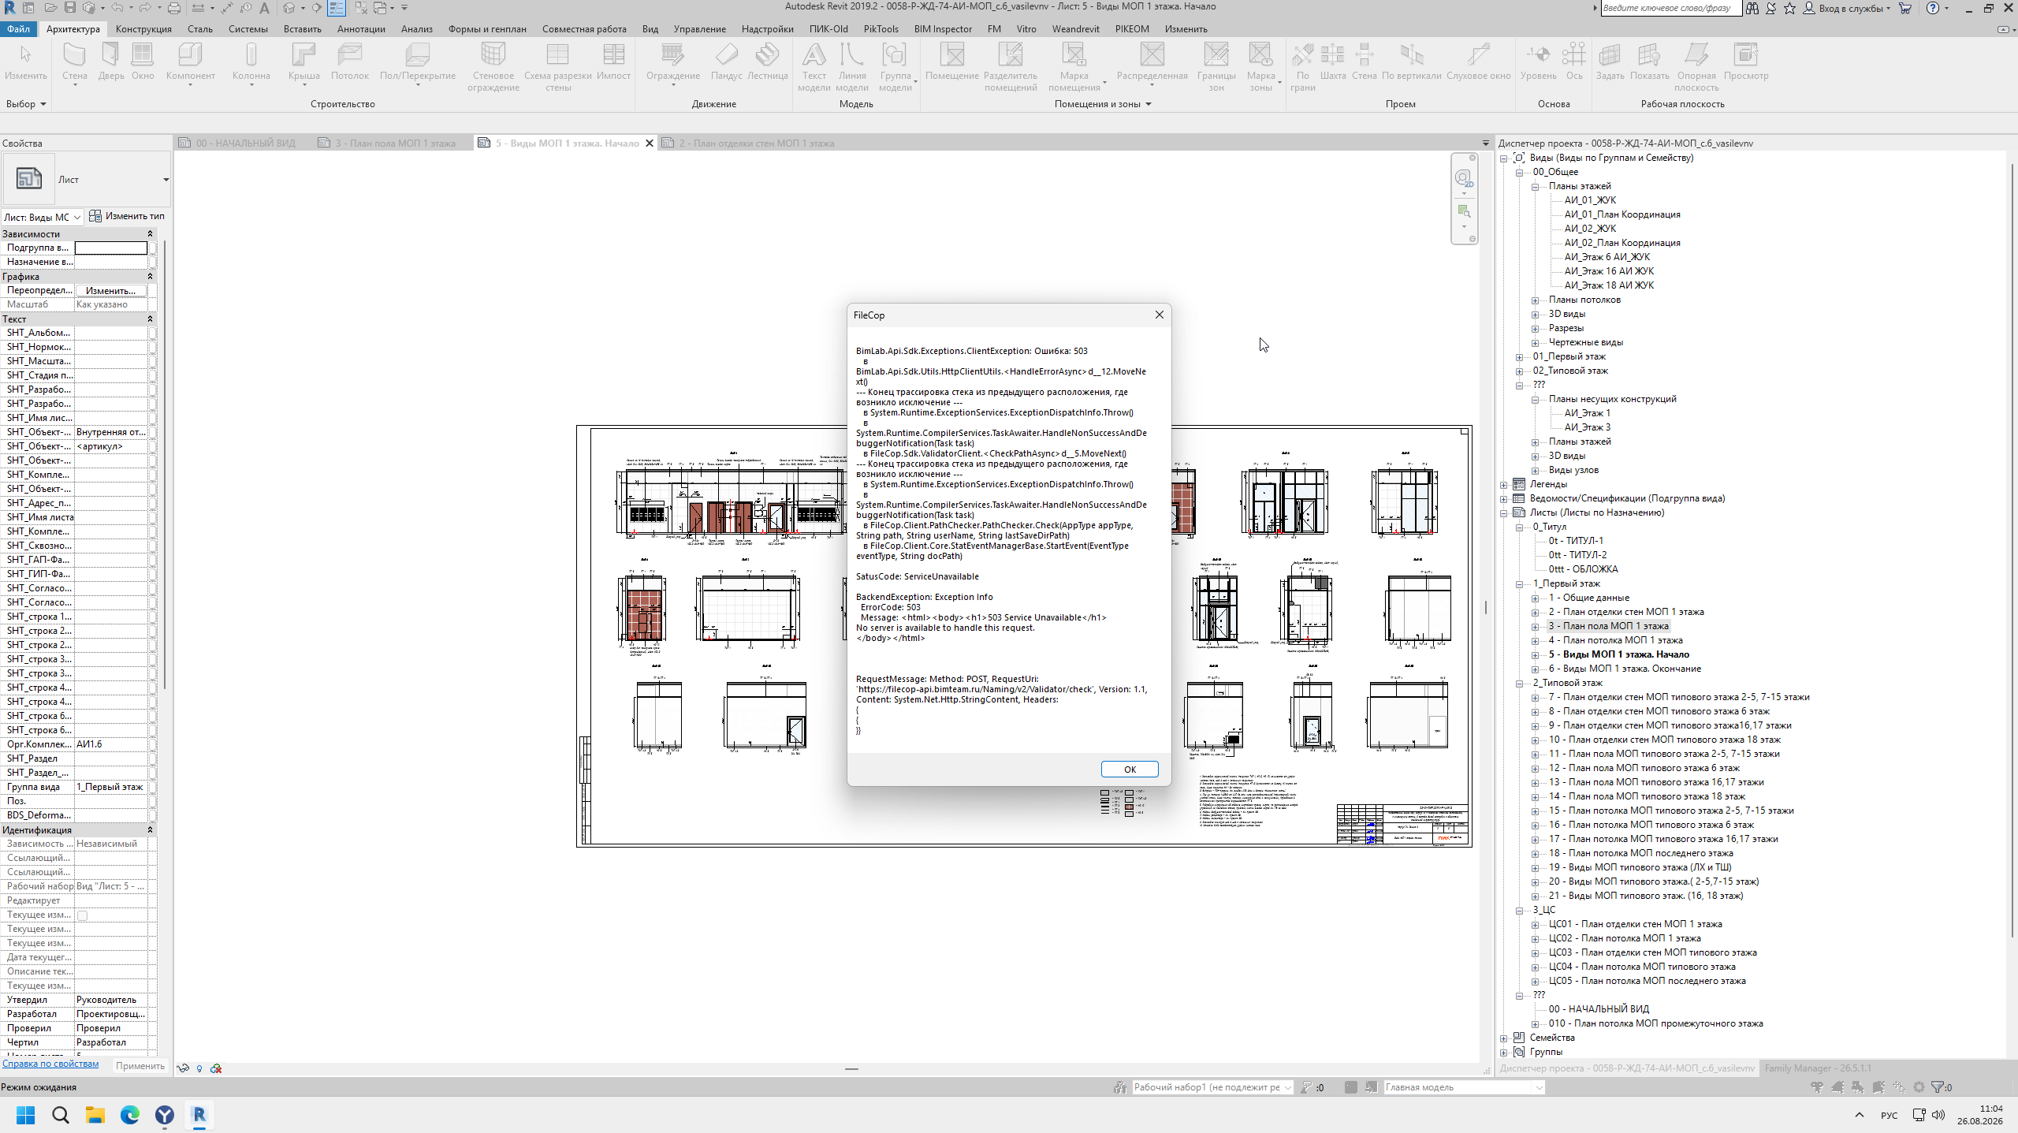Image resolution: width=2018 pixels, height=1133 pixels.
Task: Open Microsoft Edge from taskbar
Action: pyautogui.click(x=130, y=1115)
